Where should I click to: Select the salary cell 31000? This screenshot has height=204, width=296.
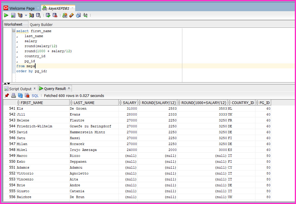(128, 108)
